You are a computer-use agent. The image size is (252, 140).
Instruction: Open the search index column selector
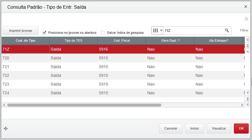pyautogui.click(x=157, y=30)
